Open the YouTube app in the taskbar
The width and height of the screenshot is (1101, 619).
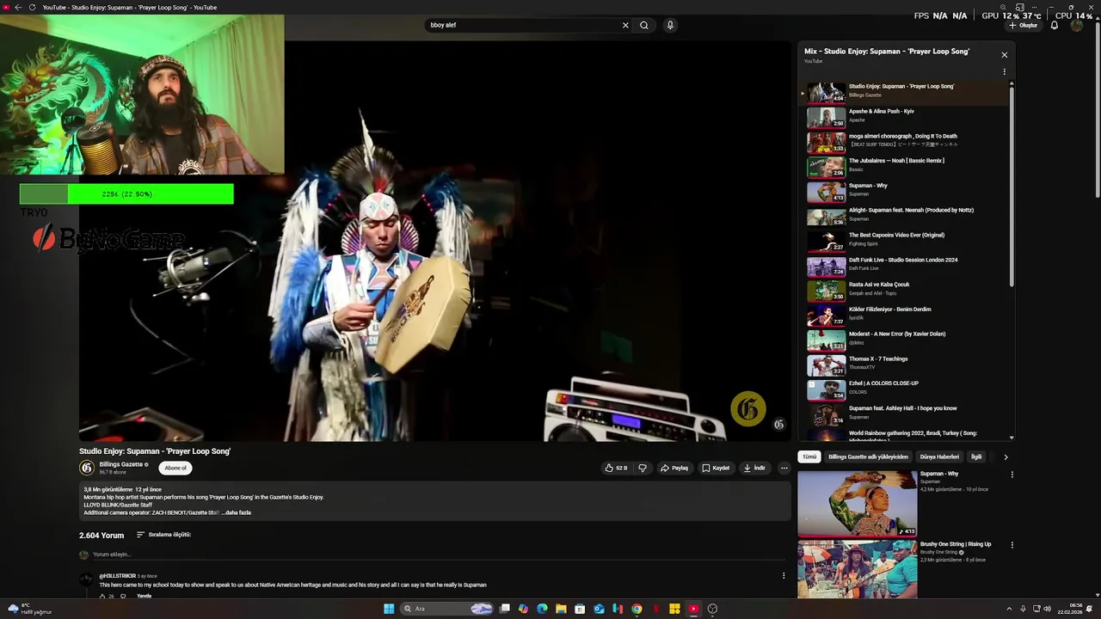[693, 609]
